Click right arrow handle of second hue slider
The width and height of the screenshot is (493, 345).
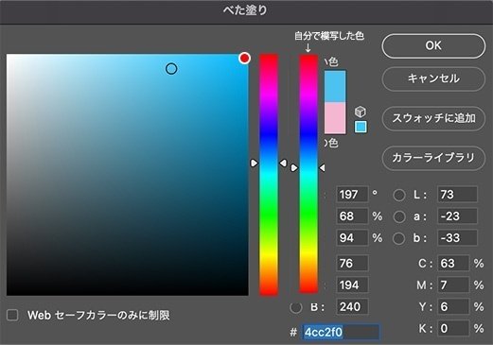click(x=322, y=168)
